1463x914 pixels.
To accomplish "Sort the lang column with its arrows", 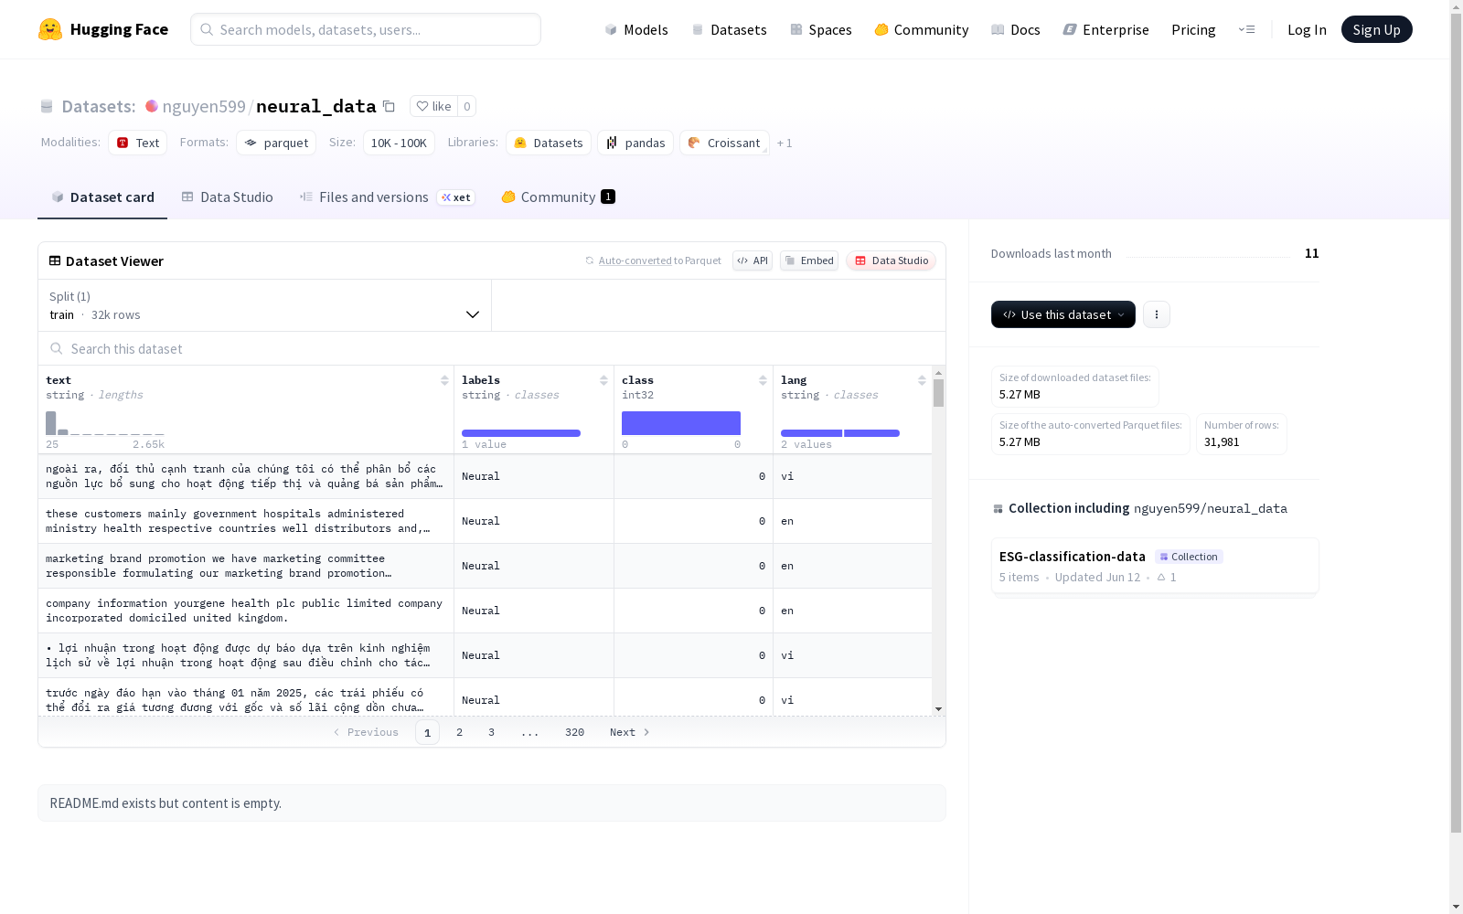I will coord(922,380).
